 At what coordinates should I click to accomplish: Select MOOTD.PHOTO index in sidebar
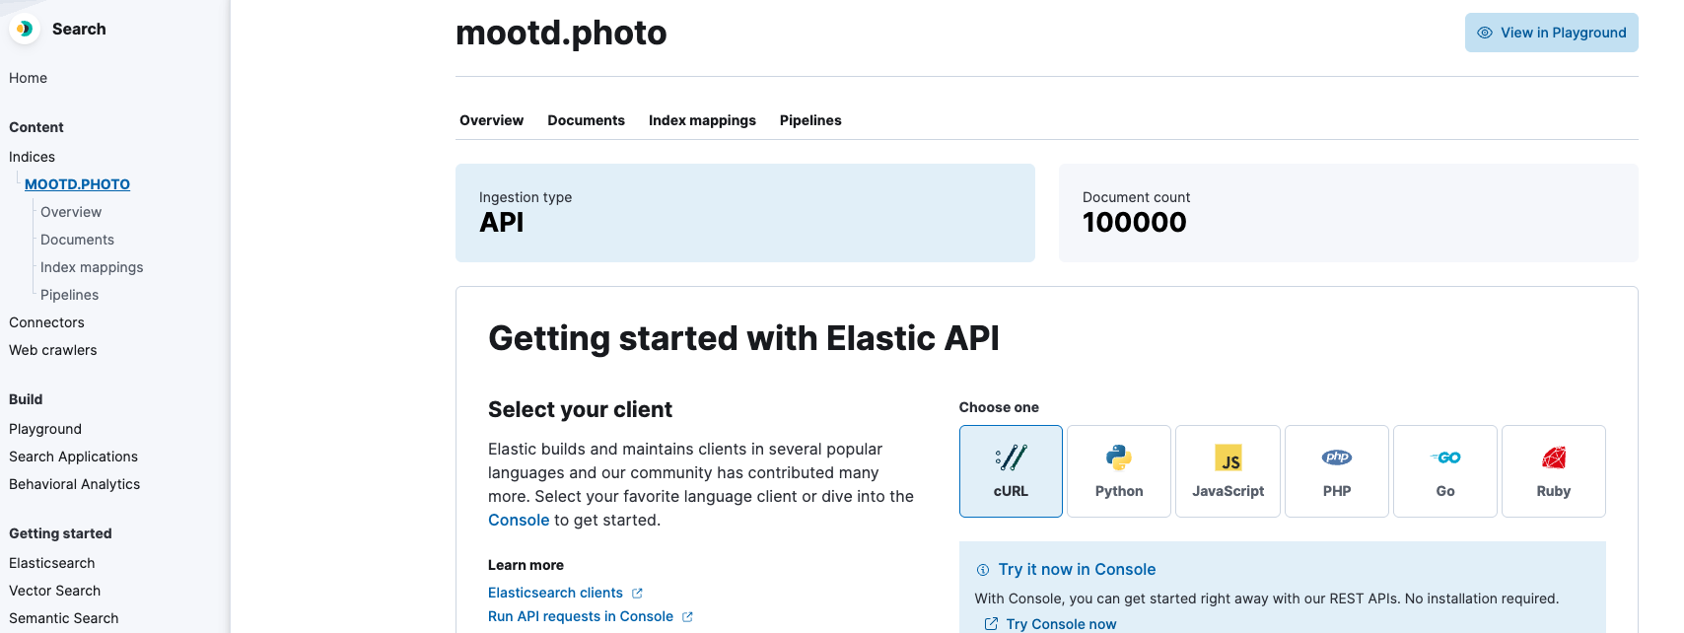77,184
